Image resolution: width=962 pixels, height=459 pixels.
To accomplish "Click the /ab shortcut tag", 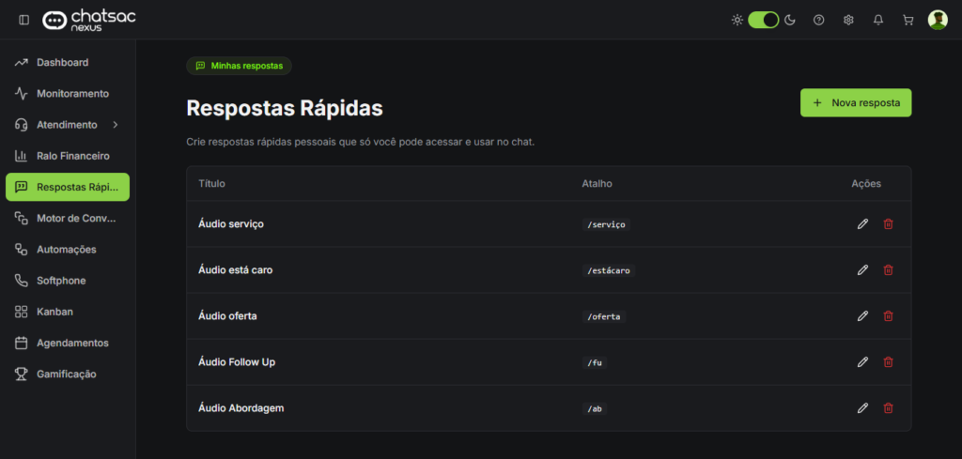I will point(595,408).
